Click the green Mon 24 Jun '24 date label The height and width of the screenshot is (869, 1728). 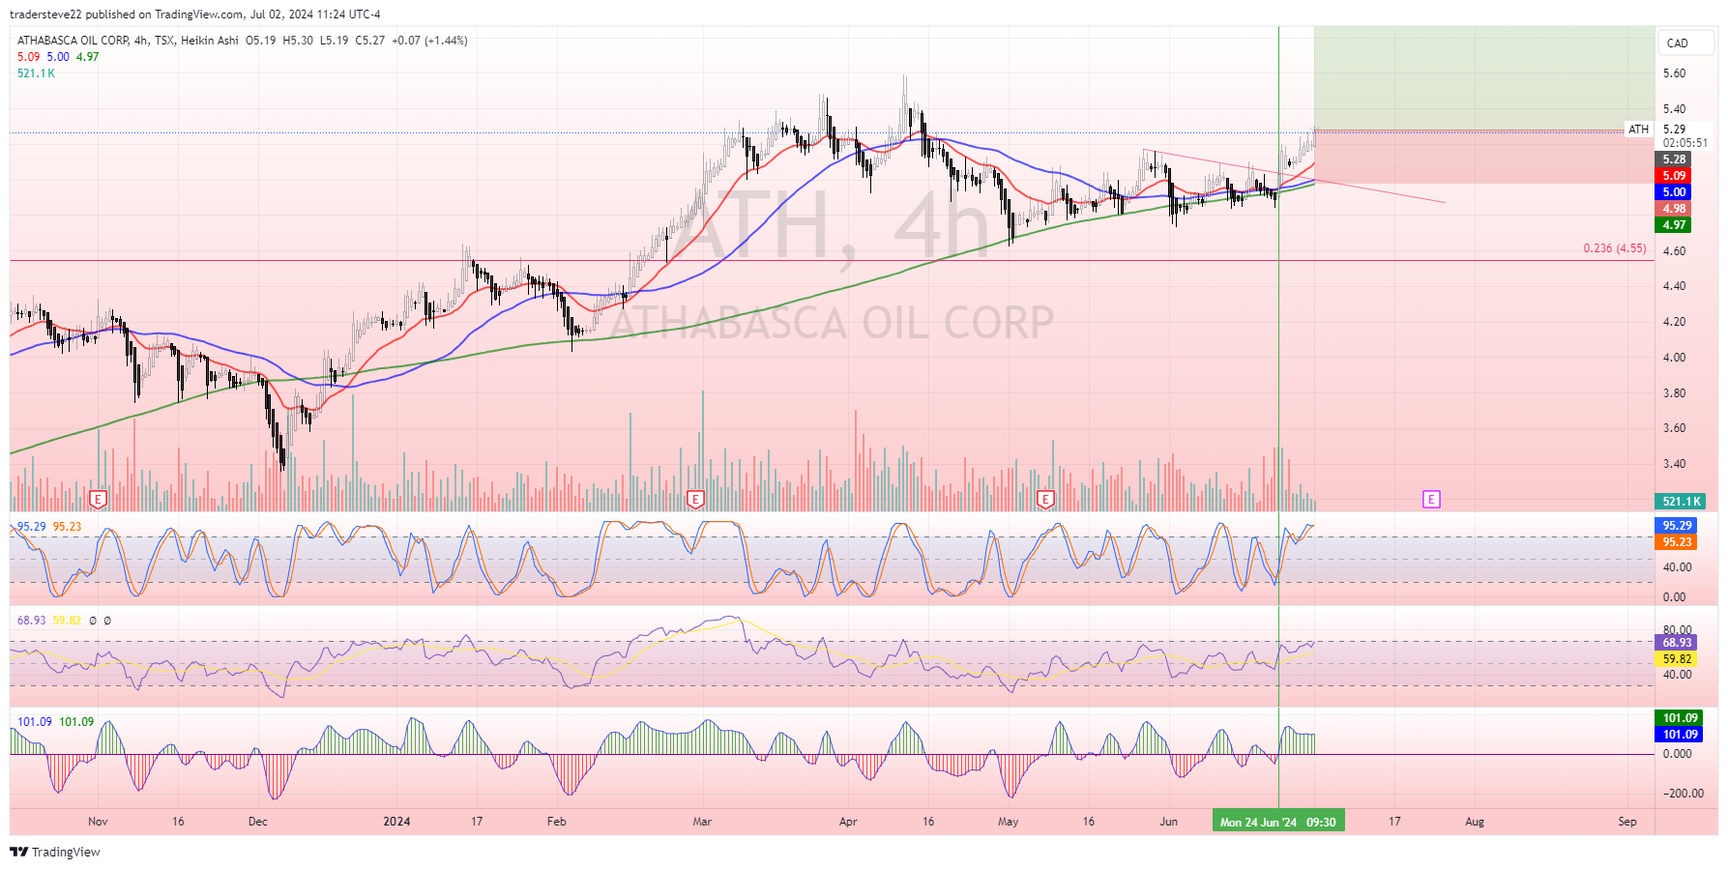[1278, 823]
